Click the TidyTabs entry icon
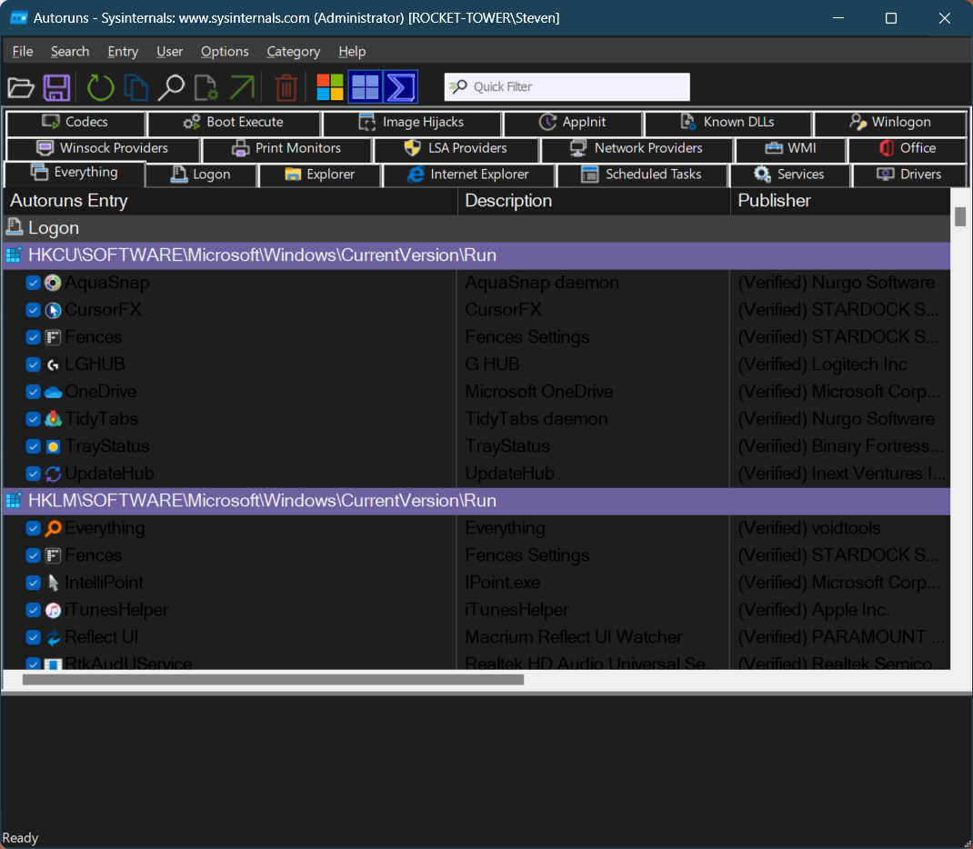Viewport: 973px width, 849px height. click(54, 419)
